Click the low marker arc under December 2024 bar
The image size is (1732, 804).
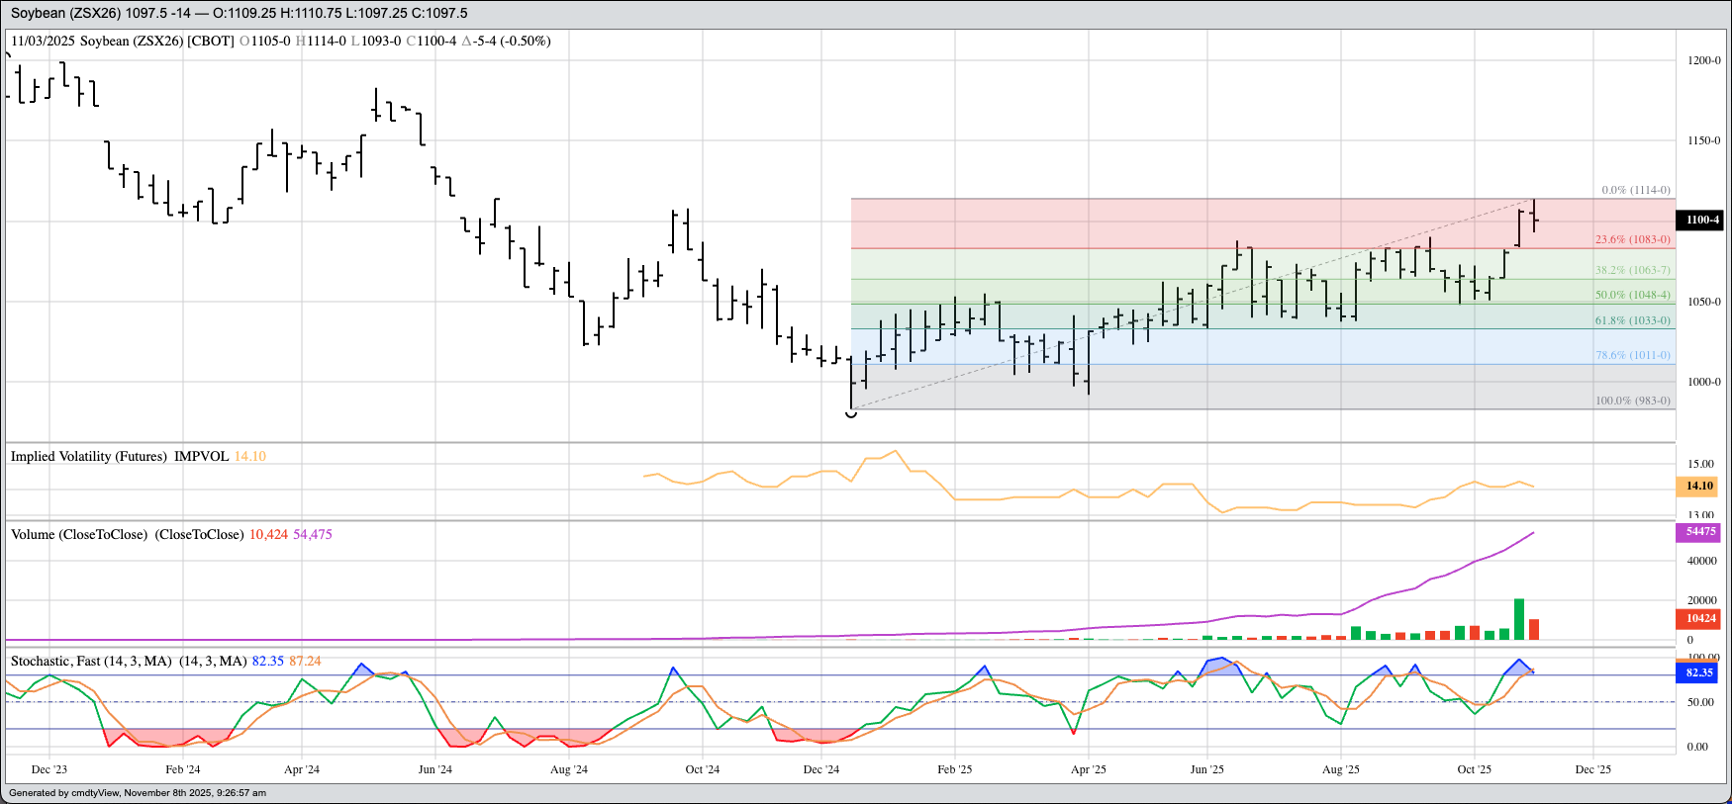(851, 415)
